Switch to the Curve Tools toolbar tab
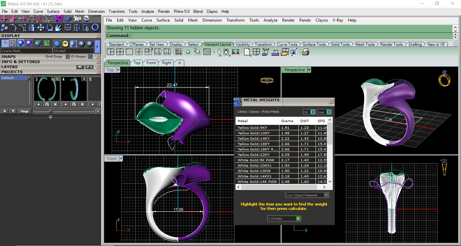Viewport: 461px width, 246px height. pos(287,45)
